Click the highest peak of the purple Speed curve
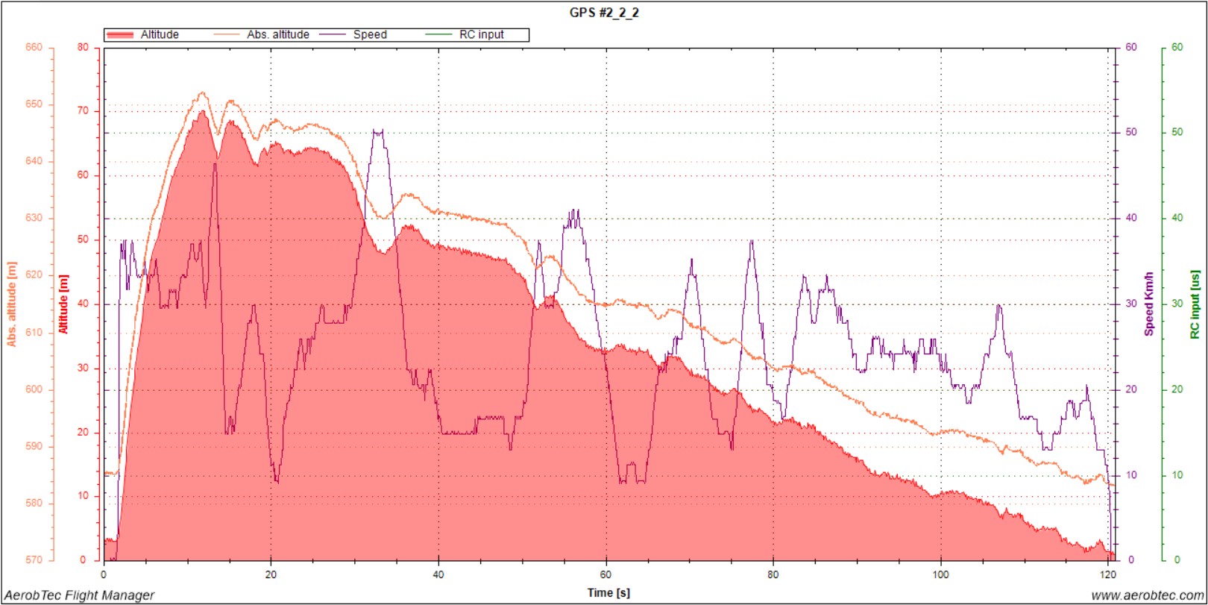The height and width of the screenshot is (605, 1208). (378, 131)
